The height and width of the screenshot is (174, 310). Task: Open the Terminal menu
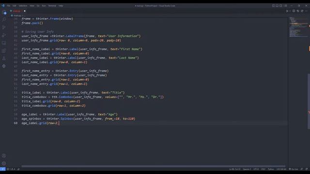[x=52, y=6]
